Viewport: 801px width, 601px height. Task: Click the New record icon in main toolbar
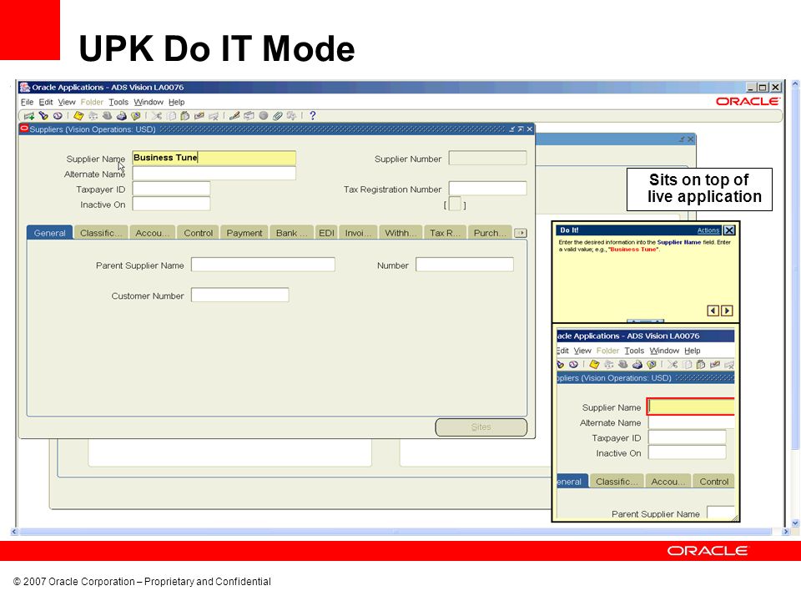click(x=29, y=116)
